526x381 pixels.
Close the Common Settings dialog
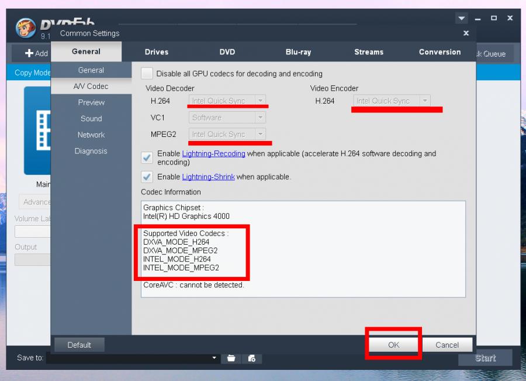pos(466,33)
